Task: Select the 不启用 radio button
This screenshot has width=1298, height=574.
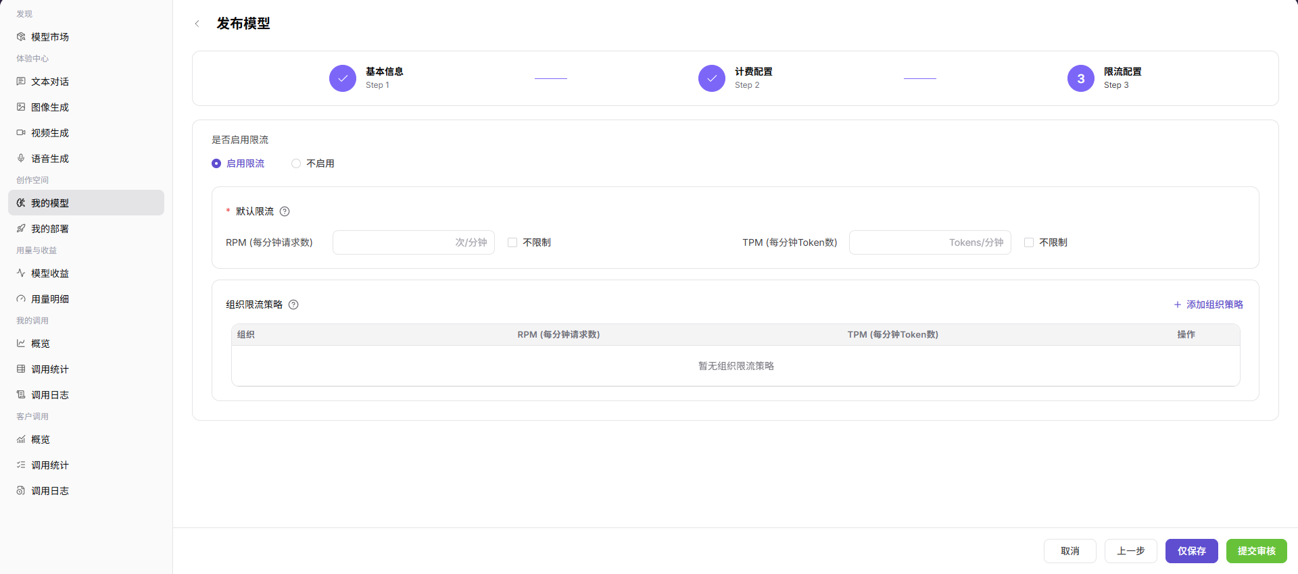Action: point(296,163)
